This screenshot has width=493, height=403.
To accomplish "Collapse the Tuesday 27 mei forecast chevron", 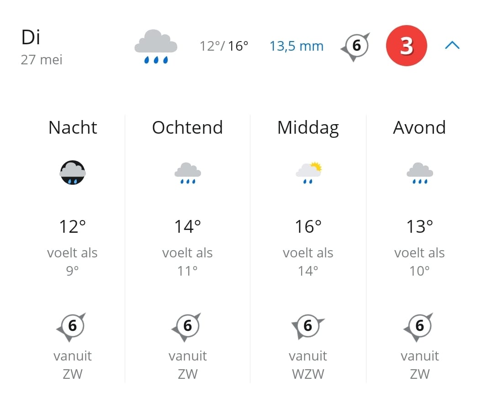I will point(452,46).
